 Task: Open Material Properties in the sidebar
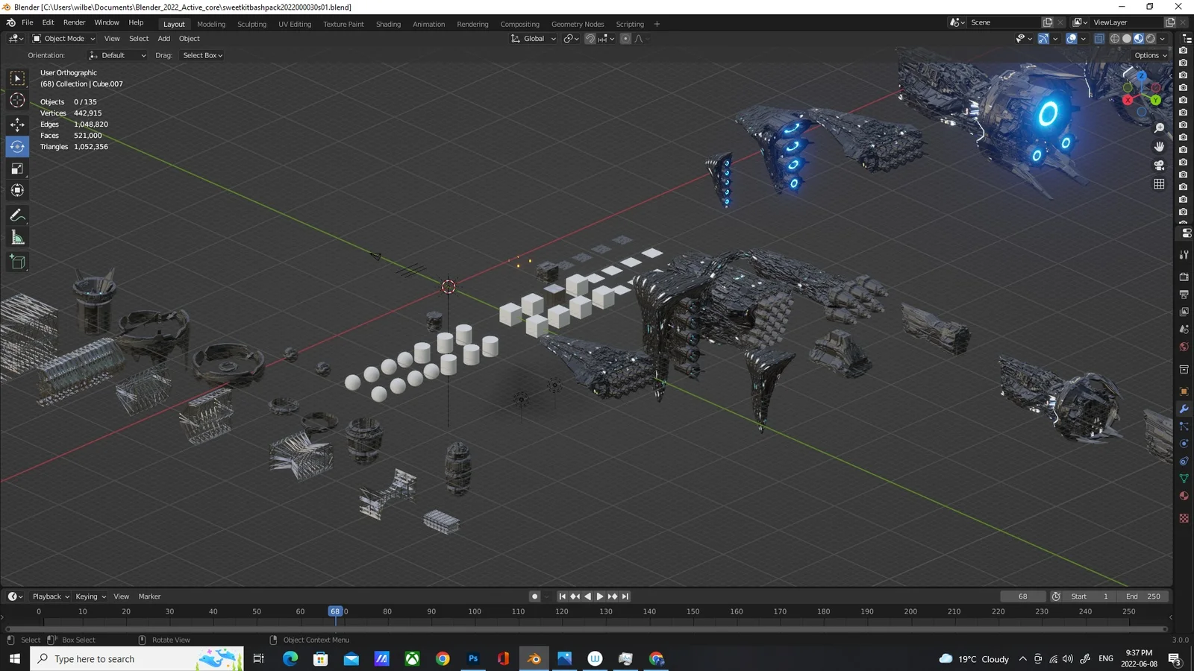pyautogui.click(x=1184, y=496)
